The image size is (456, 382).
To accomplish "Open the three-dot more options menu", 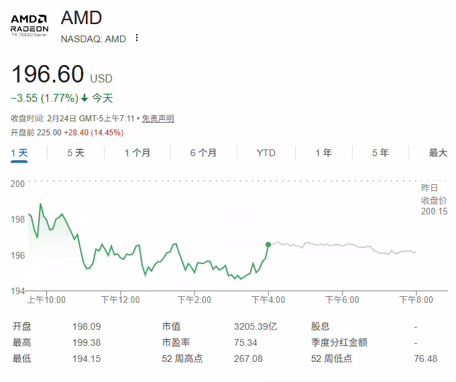I will point(137,38).
